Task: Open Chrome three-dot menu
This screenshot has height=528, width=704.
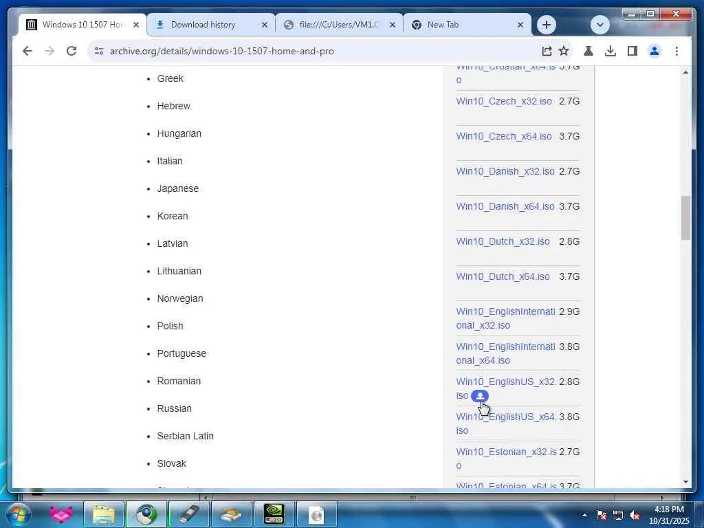Action: 676,51
